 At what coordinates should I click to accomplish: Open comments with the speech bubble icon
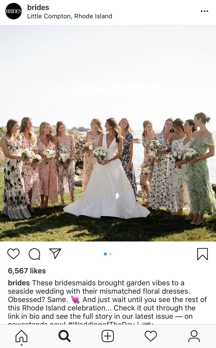34,254
